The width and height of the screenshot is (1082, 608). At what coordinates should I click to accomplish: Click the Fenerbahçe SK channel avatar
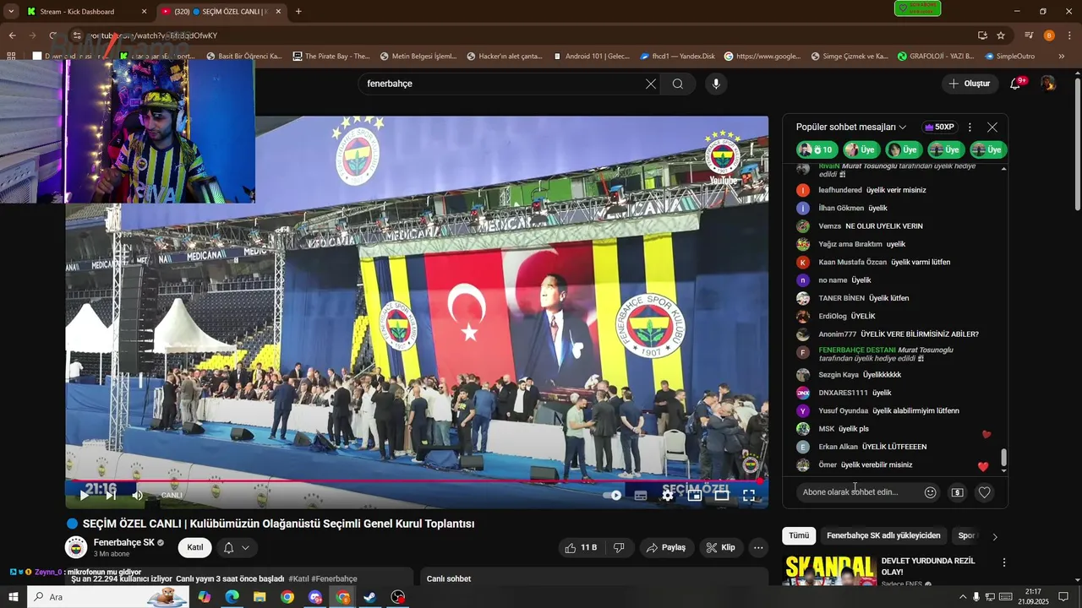click(x=76, y=547)
